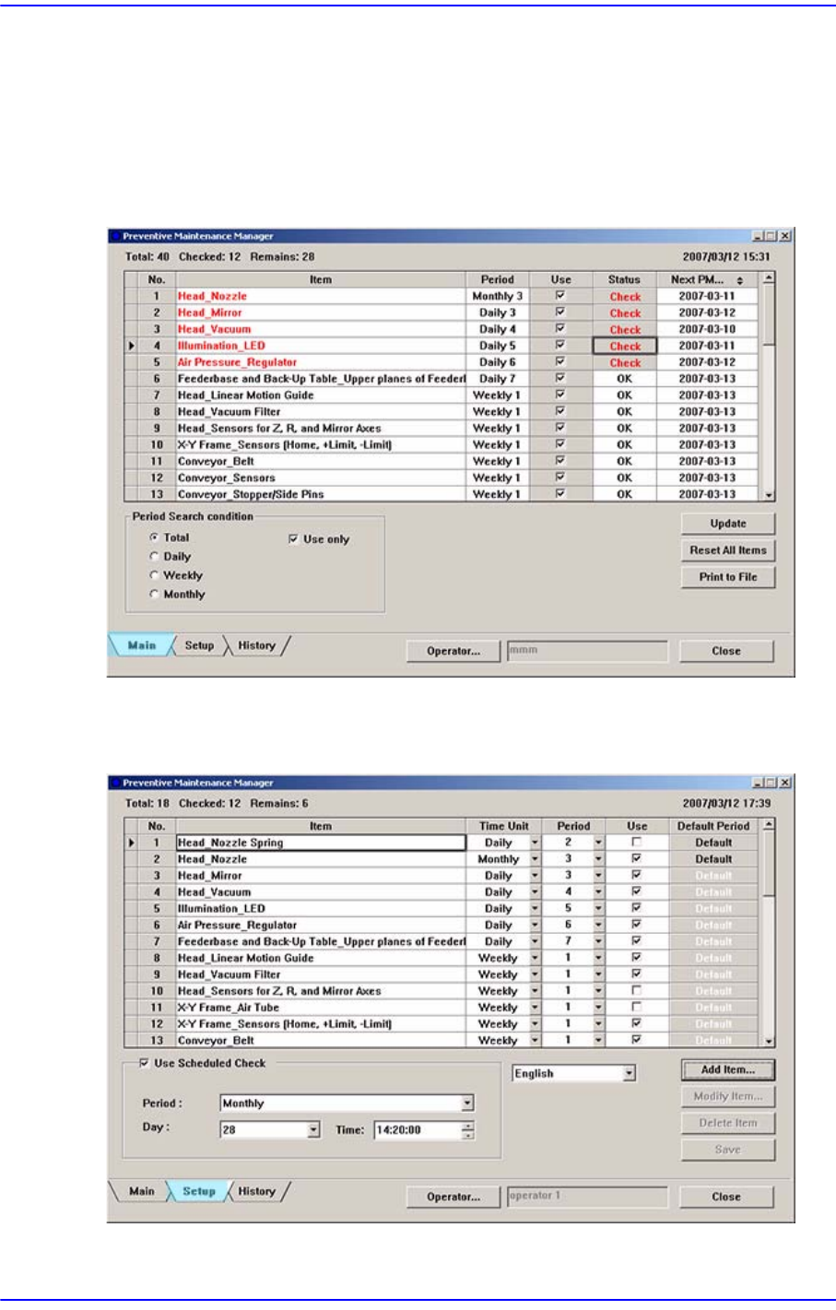
Task: Click Close button in upper window
Action: 726,651
